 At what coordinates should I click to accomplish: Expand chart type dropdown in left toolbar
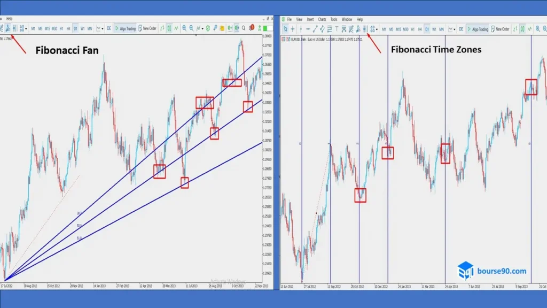(100, 28)
